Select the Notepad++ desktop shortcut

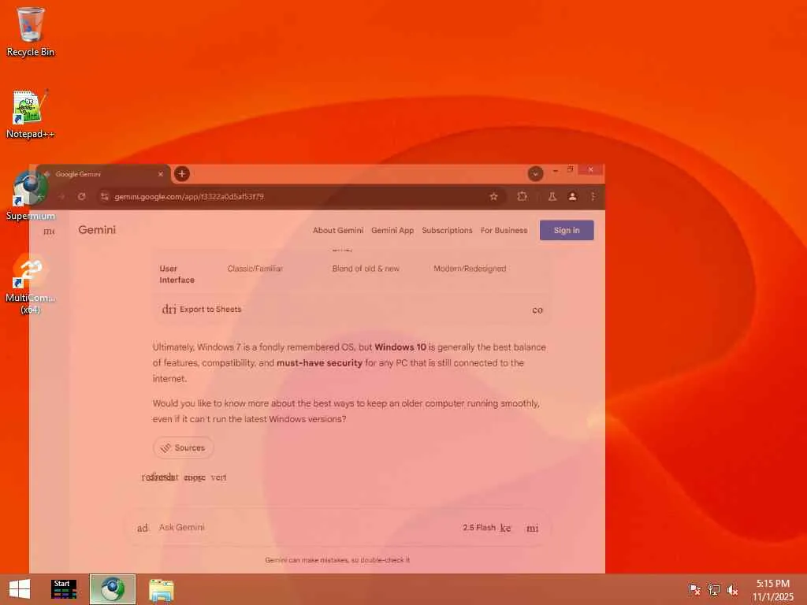click(31, 114)
